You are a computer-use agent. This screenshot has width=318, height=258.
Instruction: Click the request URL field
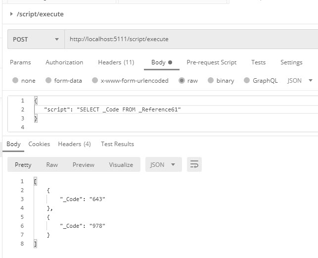click(x=191, y=39)
